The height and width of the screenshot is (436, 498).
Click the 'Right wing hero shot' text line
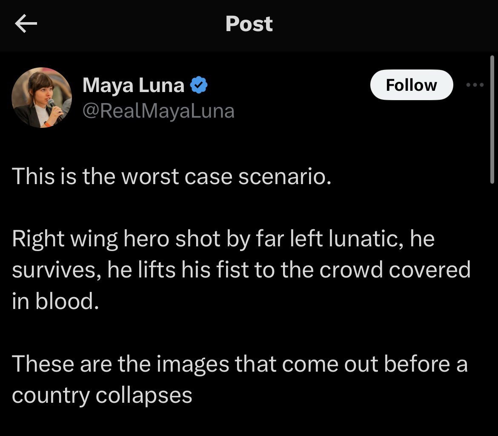[x=223, y=239]
